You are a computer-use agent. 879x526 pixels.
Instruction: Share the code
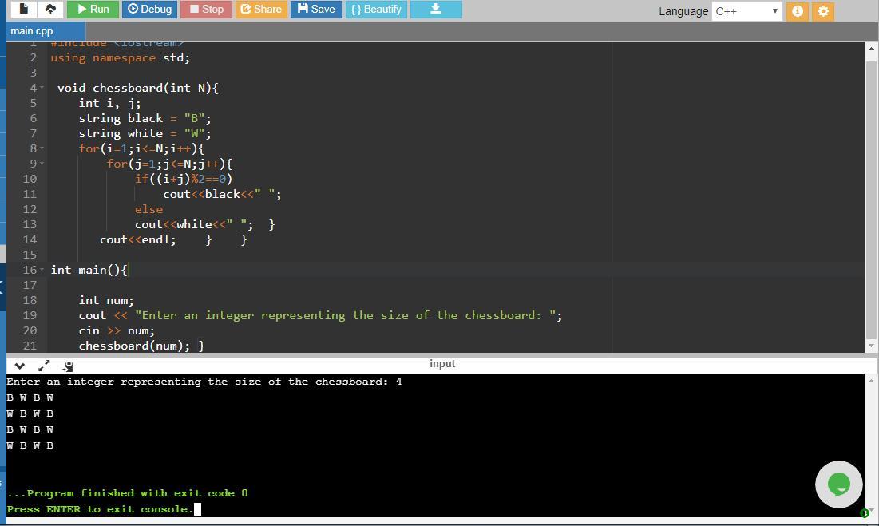click(x=260, y=9)
